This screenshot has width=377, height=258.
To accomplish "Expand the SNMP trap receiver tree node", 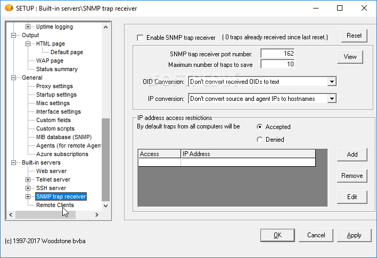I will (28, 196).
